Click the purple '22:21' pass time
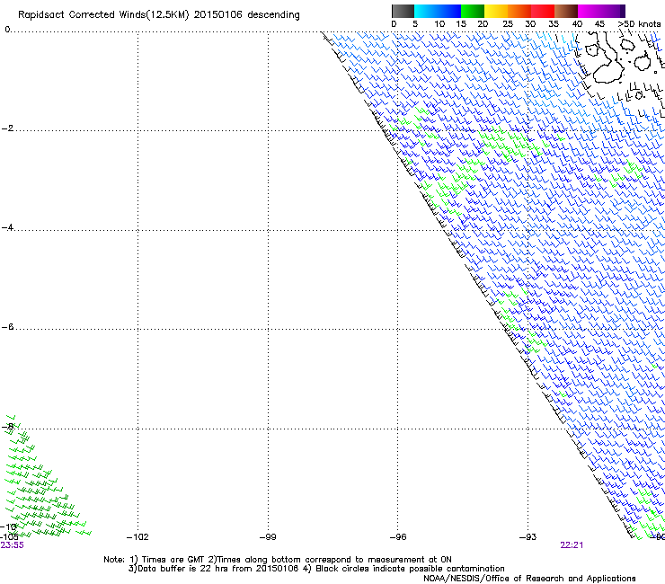This screenshot has height=584, width=665. (572, 545)
